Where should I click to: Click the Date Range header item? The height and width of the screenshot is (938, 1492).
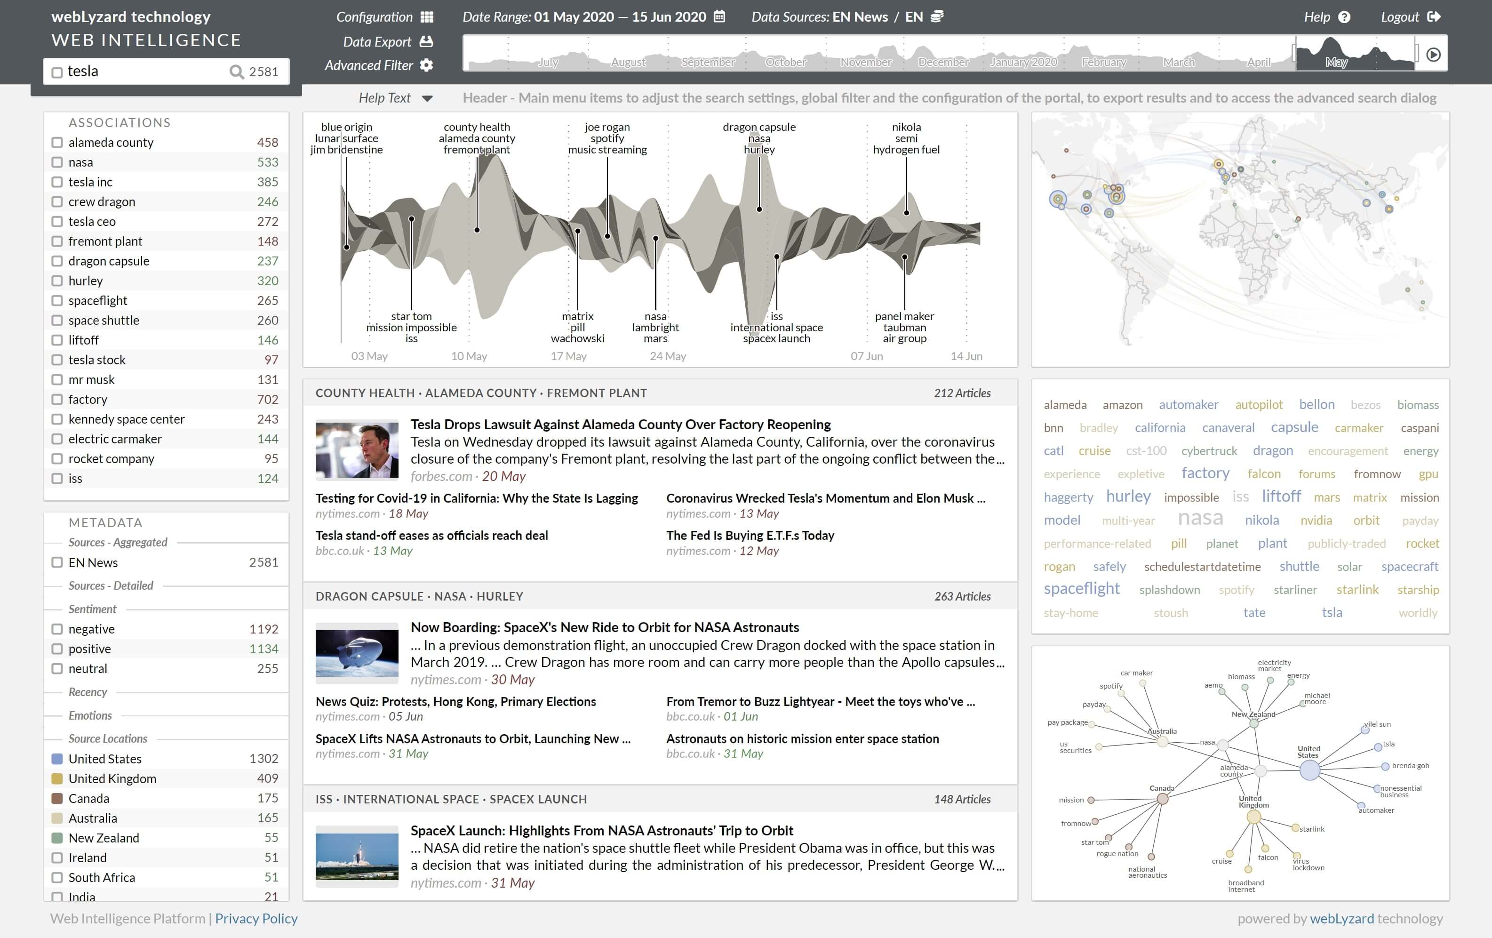coord(584,17)
